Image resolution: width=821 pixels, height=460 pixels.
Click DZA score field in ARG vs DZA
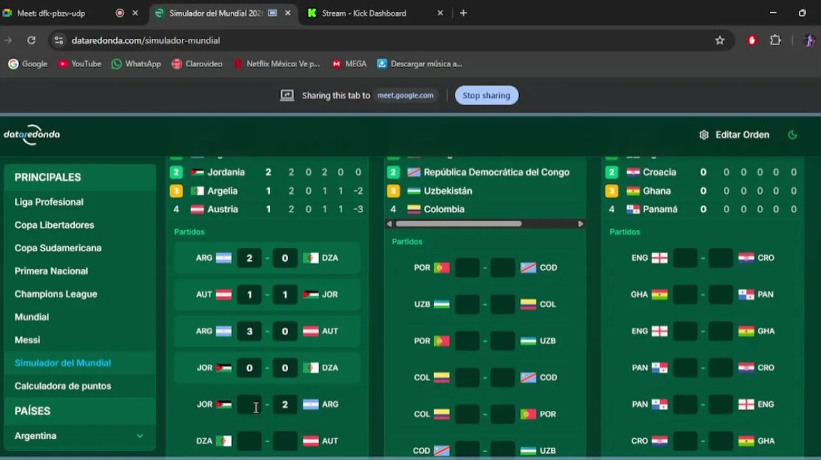click(x=285, y=258)
